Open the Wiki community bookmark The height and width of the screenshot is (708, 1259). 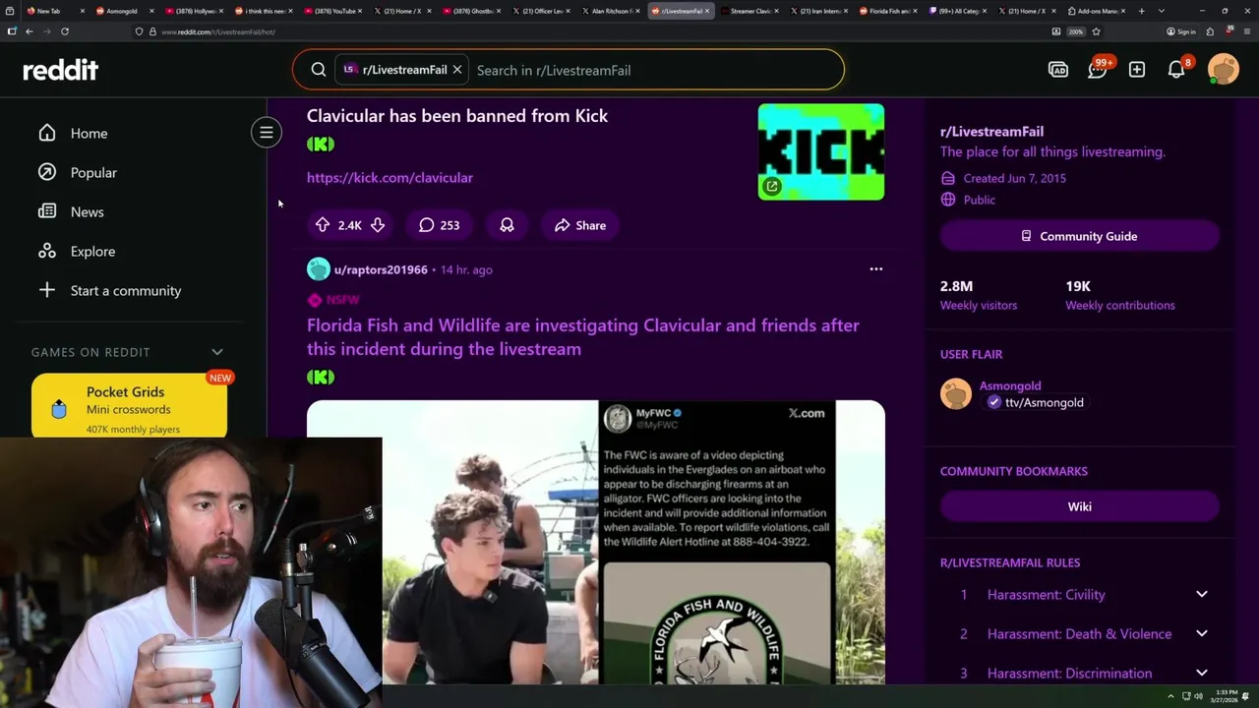click(1080, 506)
